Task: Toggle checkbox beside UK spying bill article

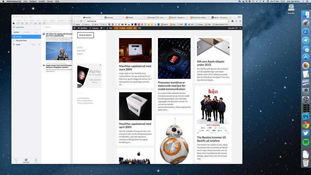Action: pos(44,34)
